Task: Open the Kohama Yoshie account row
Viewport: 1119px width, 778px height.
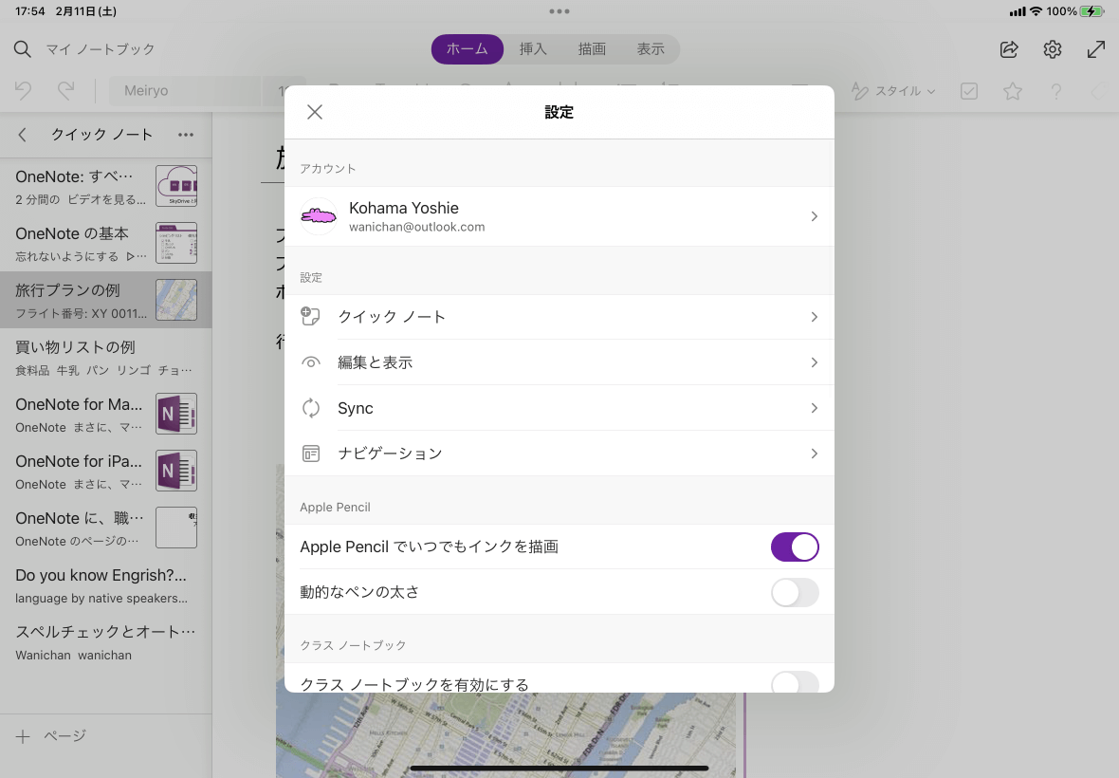Action: tap(559, 216)
